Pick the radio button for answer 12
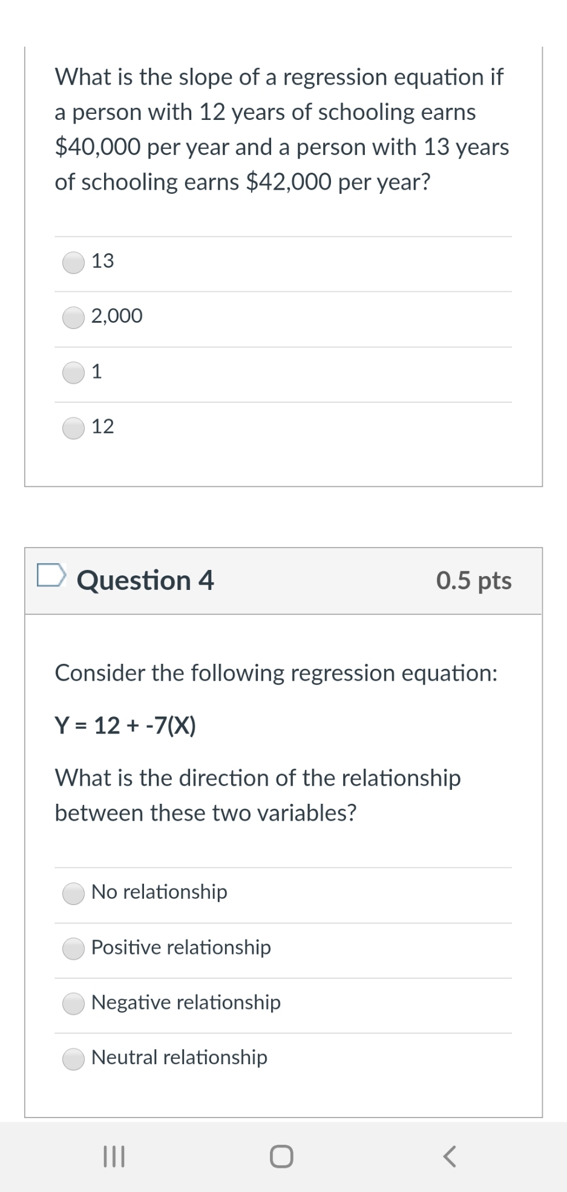 74,428
